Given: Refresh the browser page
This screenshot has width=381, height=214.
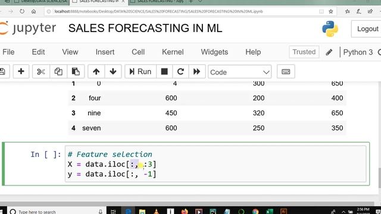Looking at the screenshot, I should (22, 11).
